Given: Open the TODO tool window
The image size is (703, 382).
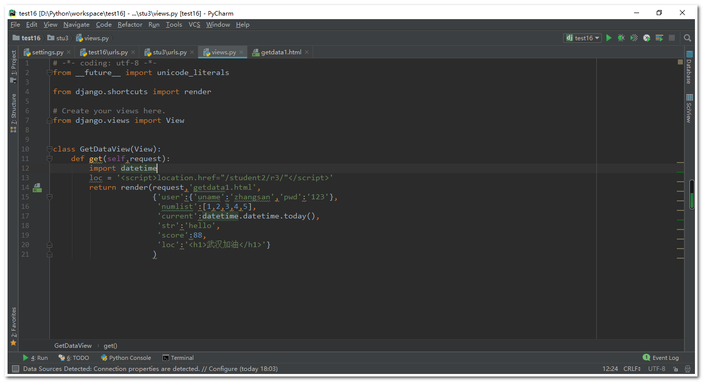Looking at the screenshot, I should tap(74, 358).
